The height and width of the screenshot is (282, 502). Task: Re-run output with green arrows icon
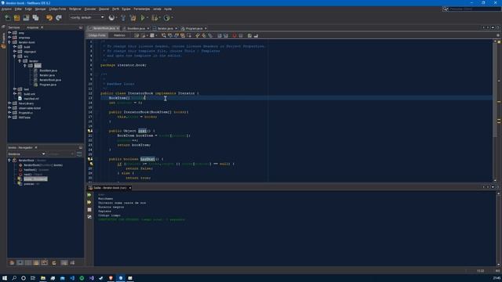click(x=89, y=195)
